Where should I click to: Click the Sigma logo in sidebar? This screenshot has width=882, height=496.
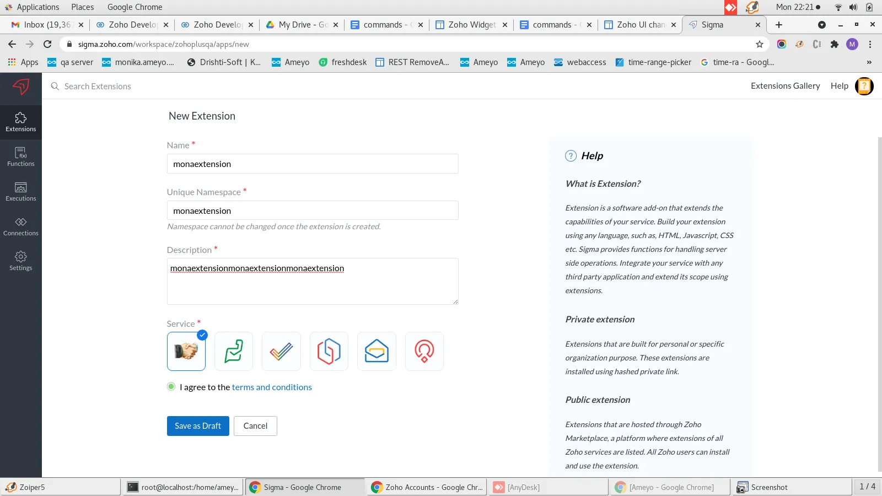(x=21, y=87)
